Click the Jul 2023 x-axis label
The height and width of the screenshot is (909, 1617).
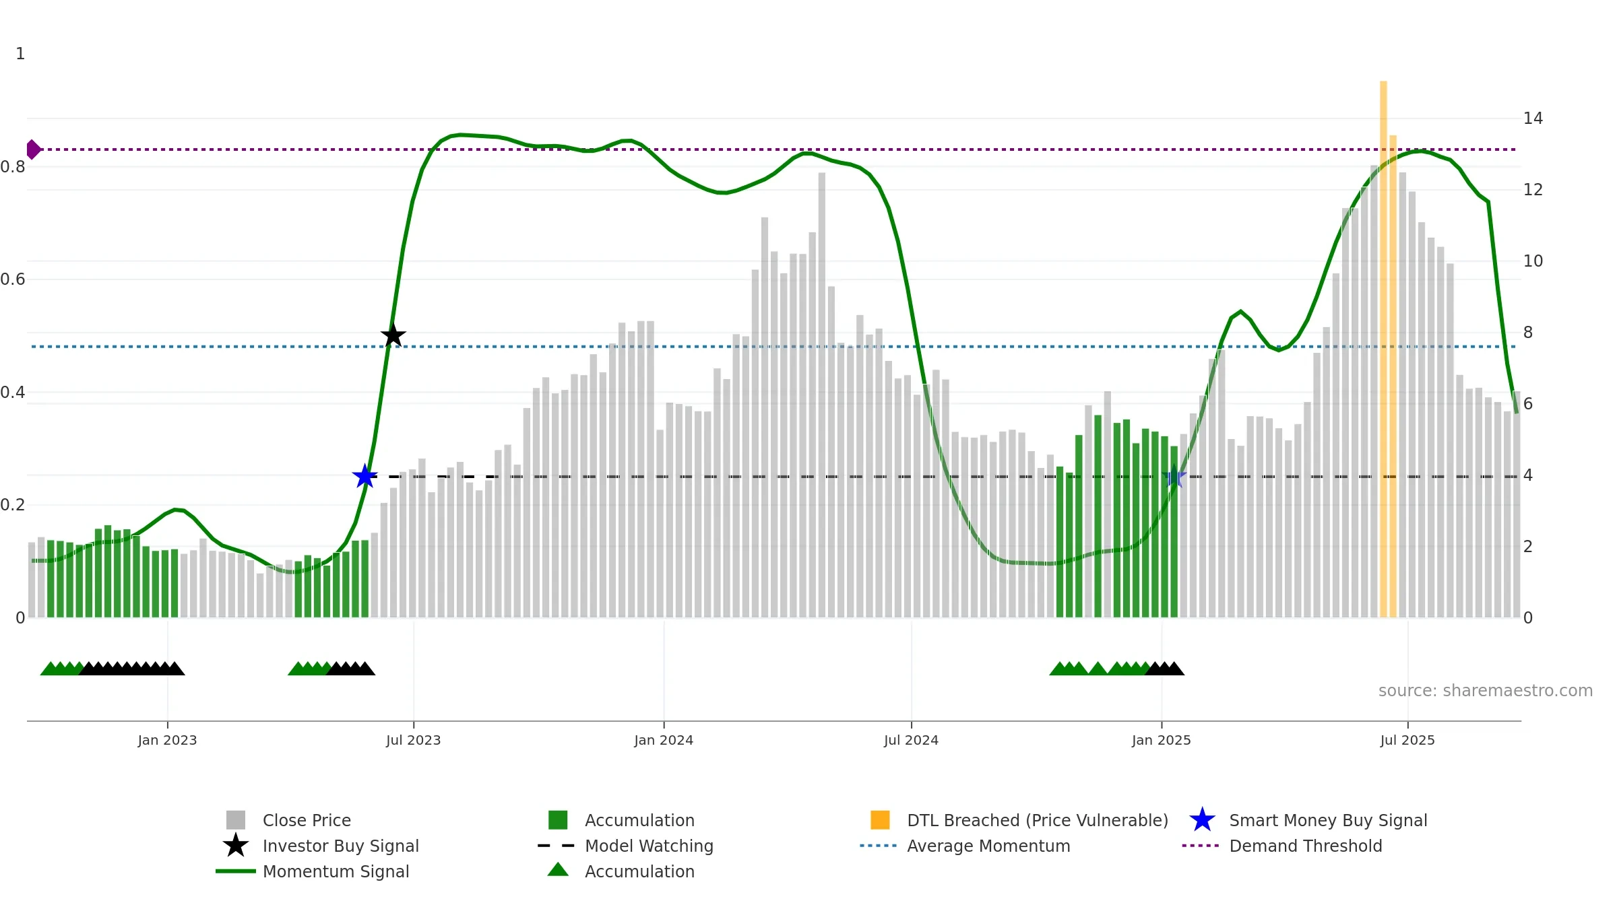413,740
